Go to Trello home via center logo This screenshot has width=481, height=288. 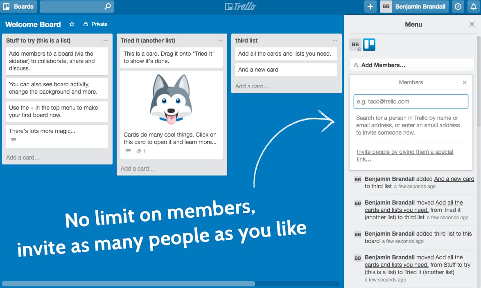(241, 7)
